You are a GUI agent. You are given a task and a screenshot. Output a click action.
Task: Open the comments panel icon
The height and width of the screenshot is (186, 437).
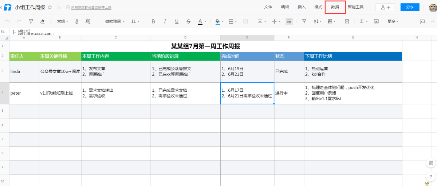click(x=422, y=21)
